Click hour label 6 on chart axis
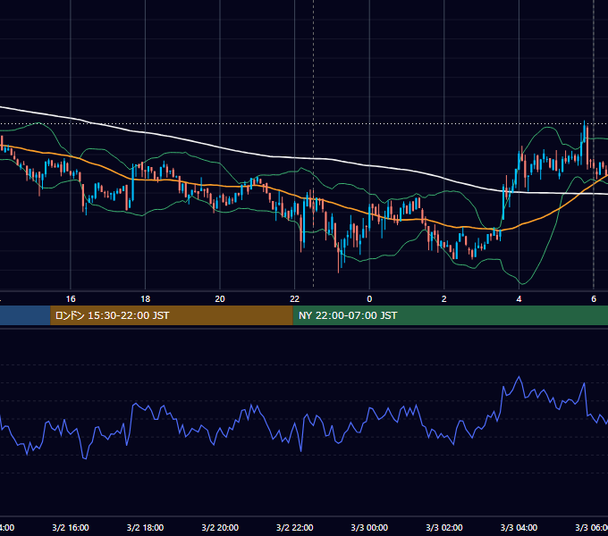Viewport: 608px width, 536px height. point(594,299)
